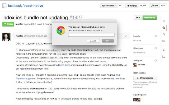Click first participant avatar
The height and width of the screenshot is (105, 169).
(x=135, y=100)
